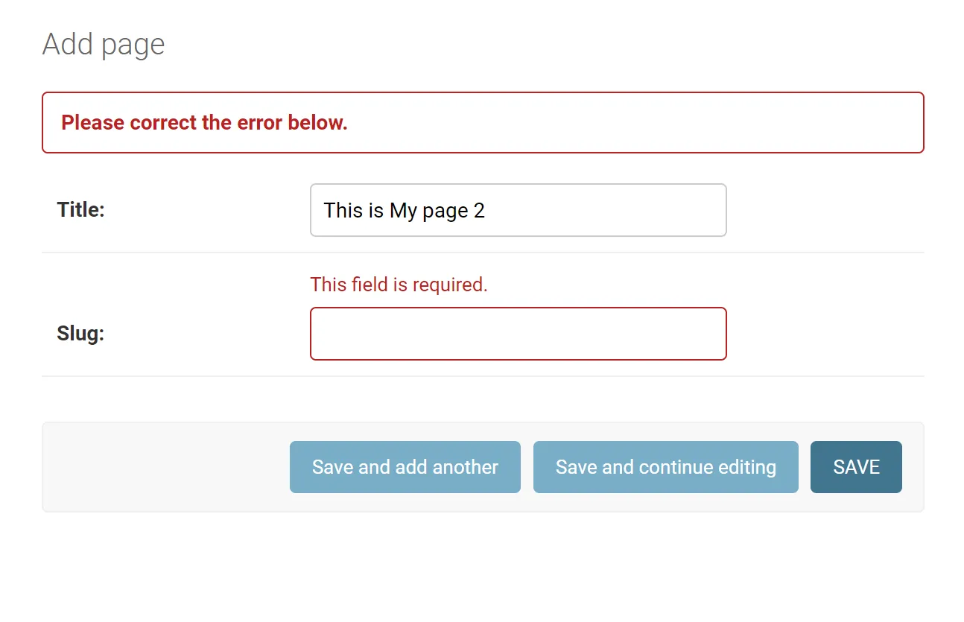The width and height of the screenshot is (964, 622).
Task: Click Save and continue editing
Action: coord(665,467)
